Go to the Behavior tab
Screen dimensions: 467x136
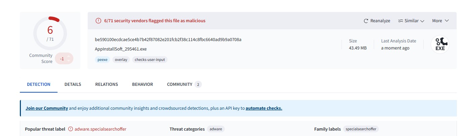click(x=142, y=84)
